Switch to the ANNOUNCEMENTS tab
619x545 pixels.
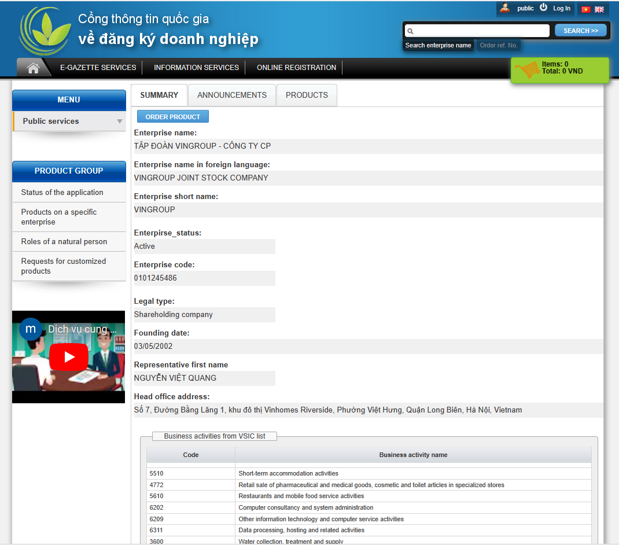point(232,95)
